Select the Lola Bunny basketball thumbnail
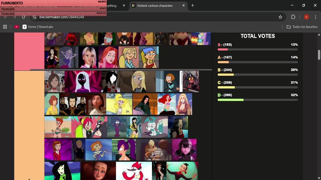The image size is (321, 180). pyautogui.click(x=154, y=149)
